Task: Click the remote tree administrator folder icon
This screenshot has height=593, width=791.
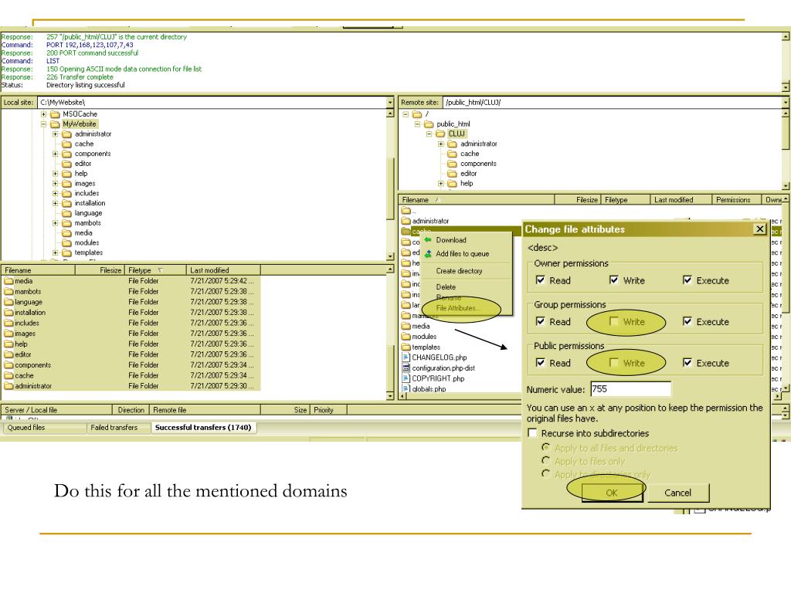Action: 453,144
